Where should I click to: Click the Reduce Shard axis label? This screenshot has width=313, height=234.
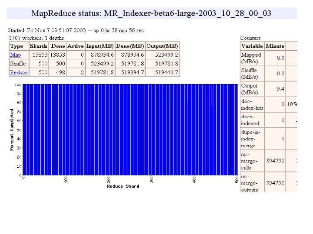[123, 186]
